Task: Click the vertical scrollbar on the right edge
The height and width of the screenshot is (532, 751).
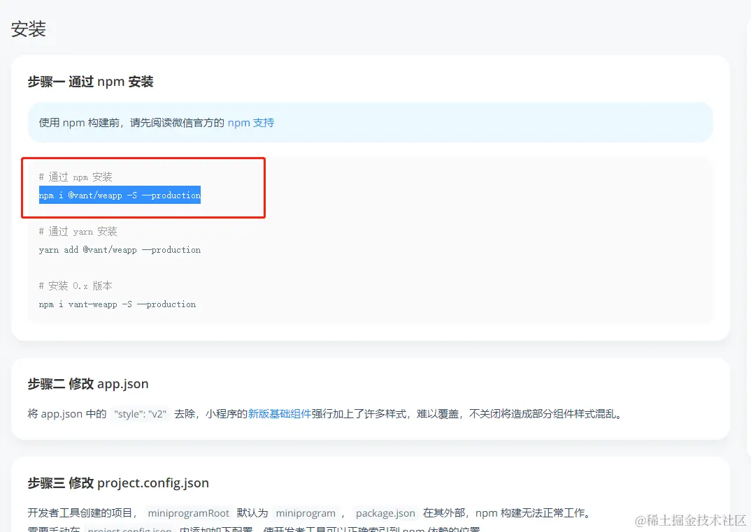Action: click(x=748, y=209)
